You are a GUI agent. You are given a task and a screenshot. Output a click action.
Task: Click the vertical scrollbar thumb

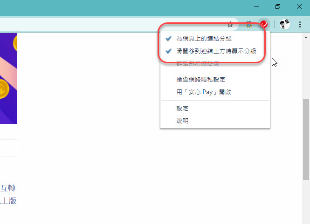(306, 139)
